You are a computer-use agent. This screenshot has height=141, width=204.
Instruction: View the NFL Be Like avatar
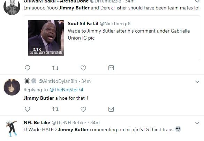pyautogui.click(x=12, y=128)
